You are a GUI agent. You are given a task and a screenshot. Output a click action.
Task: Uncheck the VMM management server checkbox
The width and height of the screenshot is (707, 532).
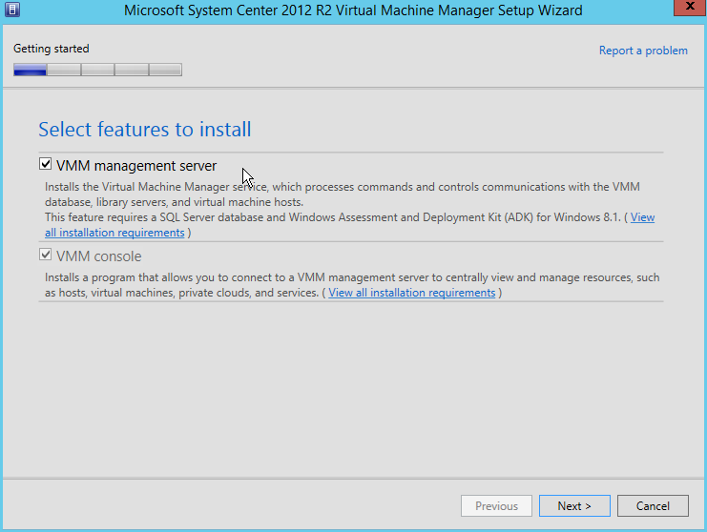45,164
